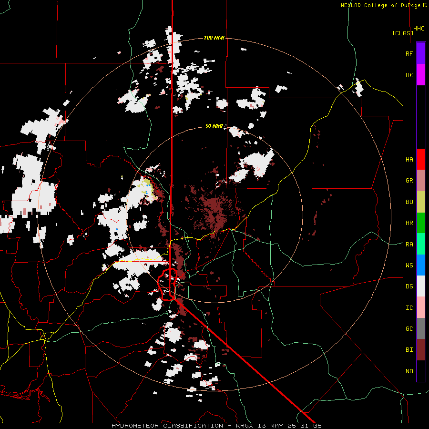Click the HHC product label
Screen dimensions: 429x429
[419, 29]
